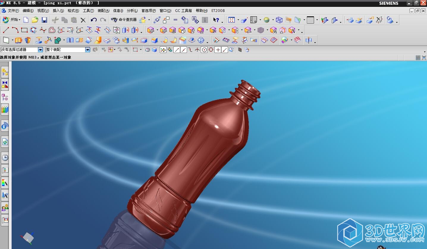
Task: Open the 插入(S) Insert menu
Action: [58, 11]
